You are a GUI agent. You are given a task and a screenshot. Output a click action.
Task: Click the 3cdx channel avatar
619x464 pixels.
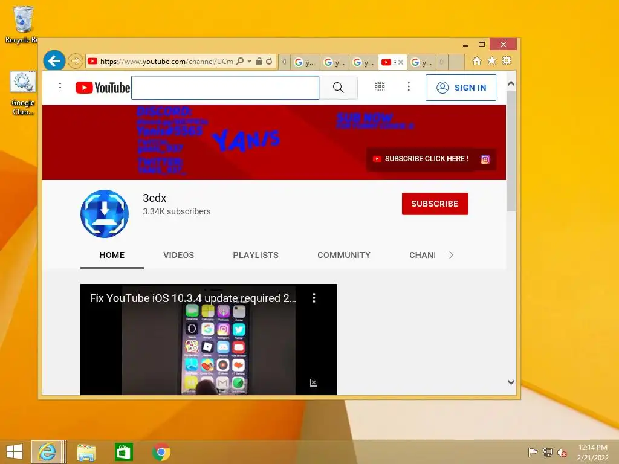click(105, 214)
